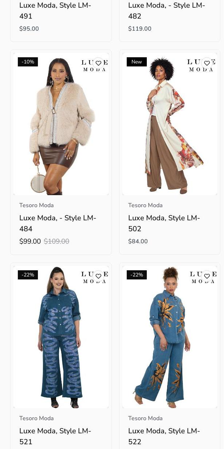The width and height of the screenshot is (224, 449).
Task: Click the -10% discount badge
Action: click(28, 62)
